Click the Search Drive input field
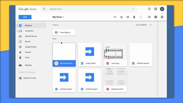 tap(89, 9)
